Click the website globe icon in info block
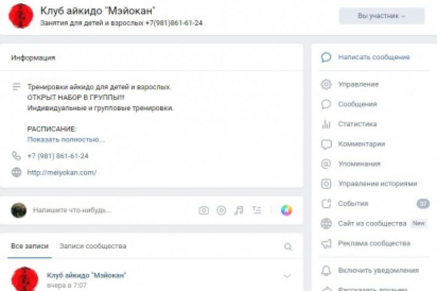 coord(16,172)
